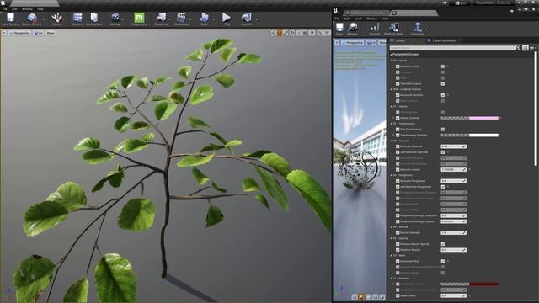Click the Modes toolbar icon
This screenshot has width=539, height=303.
[x=56, y=19]
